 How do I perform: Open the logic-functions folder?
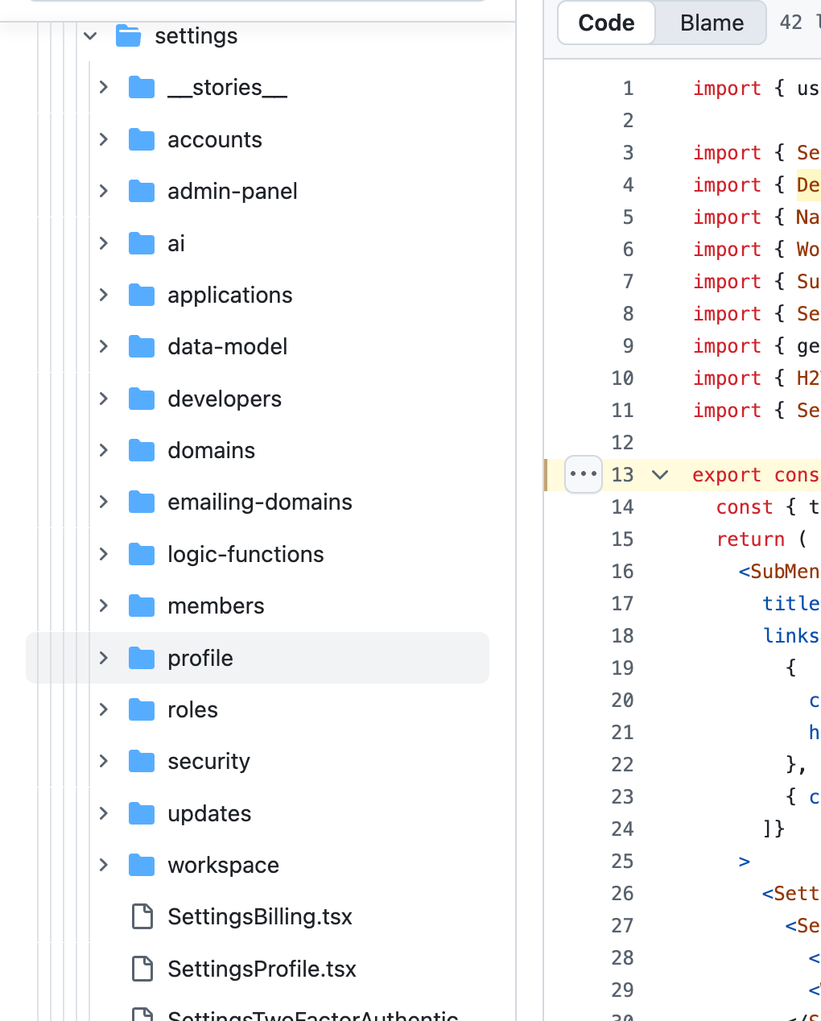tap(245, 554)
